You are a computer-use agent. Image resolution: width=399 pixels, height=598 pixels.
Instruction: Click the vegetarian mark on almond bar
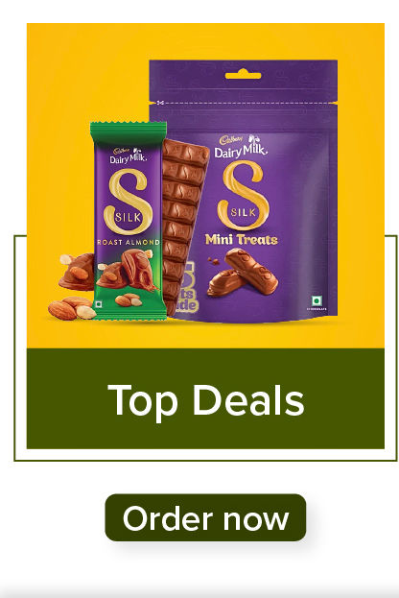[99, 304]
